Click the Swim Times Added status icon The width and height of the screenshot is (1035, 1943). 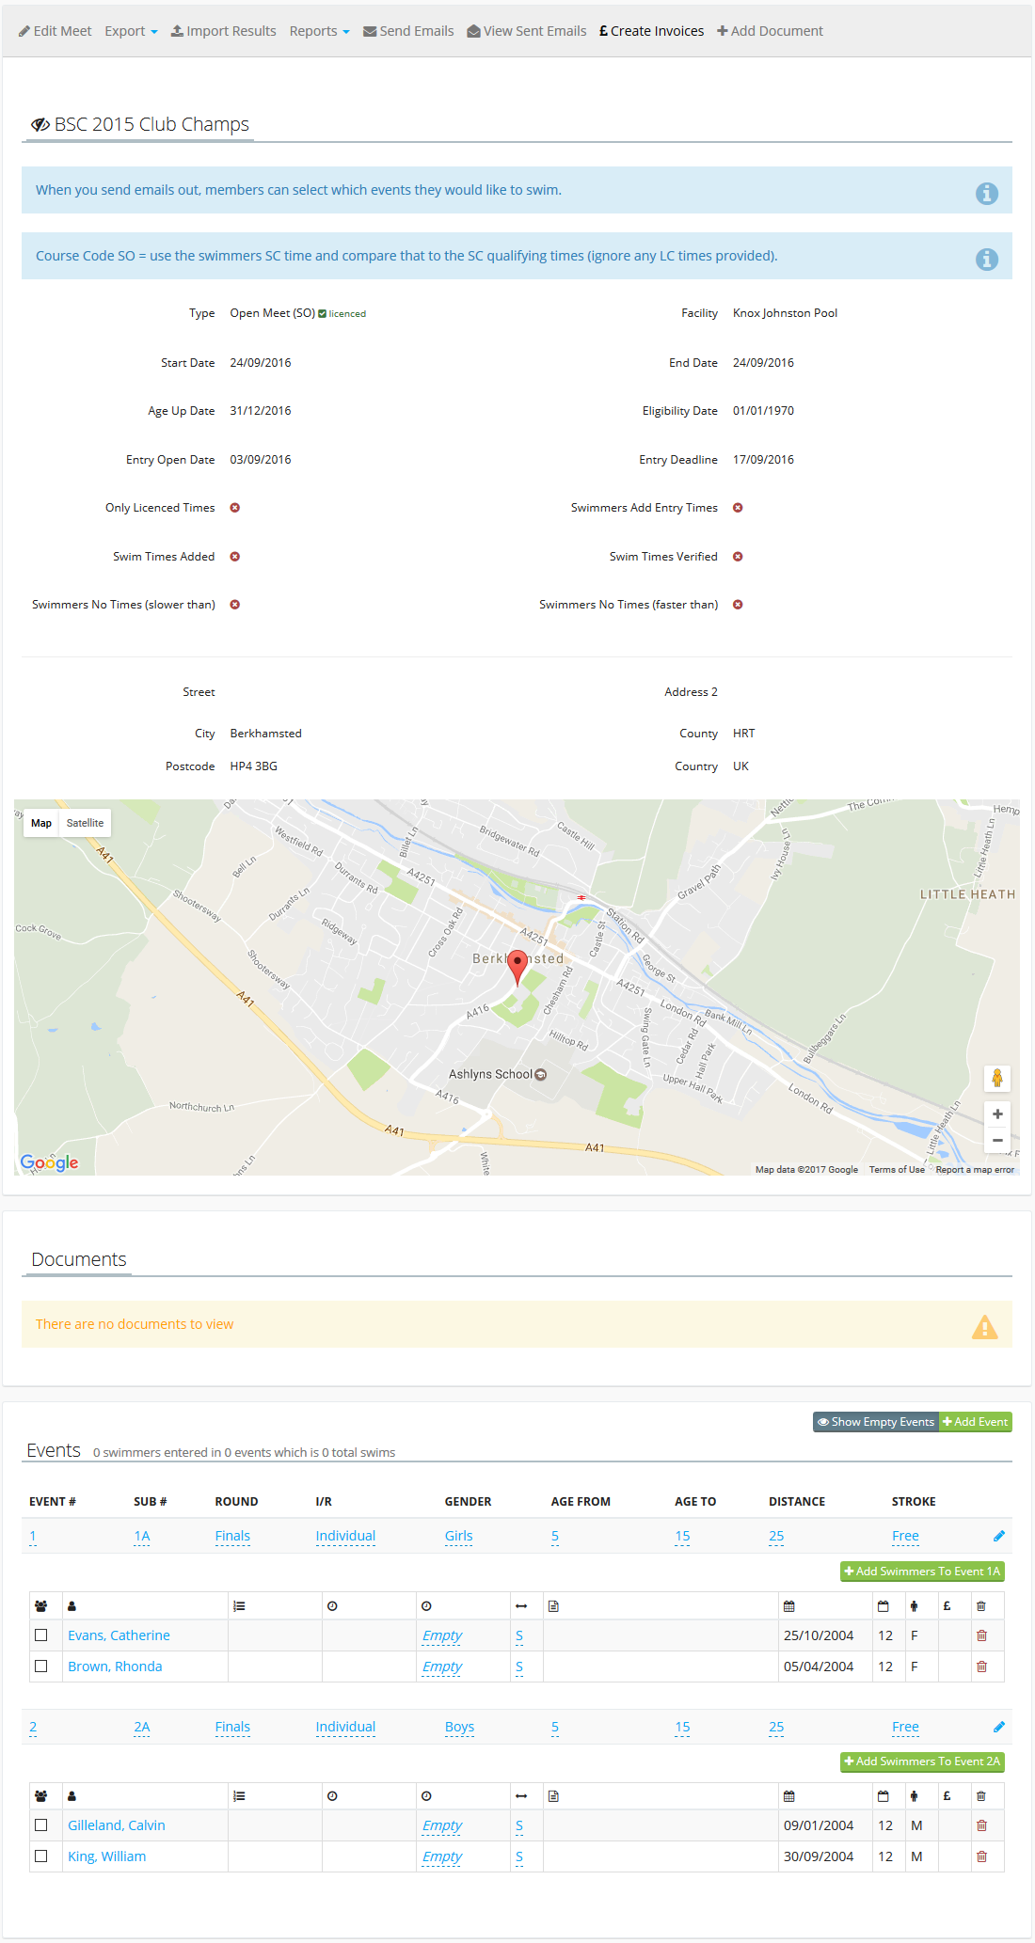235,557
